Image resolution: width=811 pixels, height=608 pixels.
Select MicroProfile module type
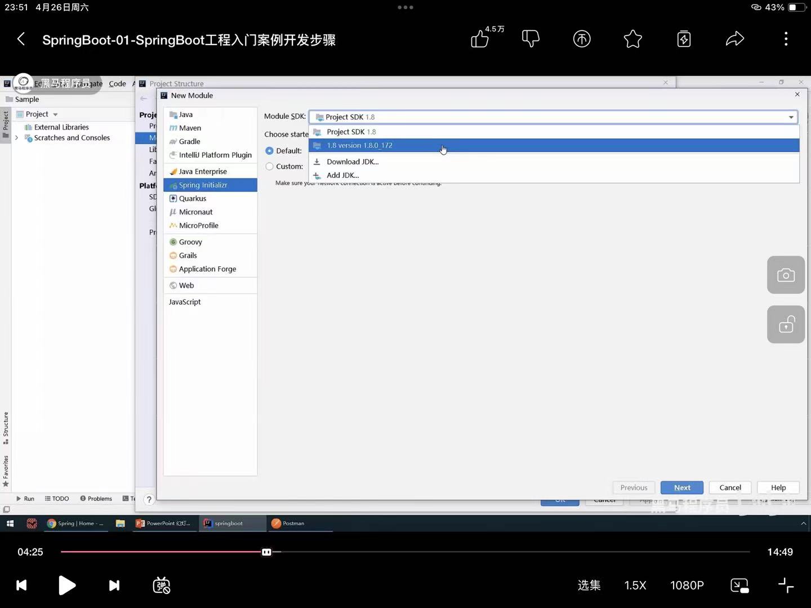(x=210, y=225)
